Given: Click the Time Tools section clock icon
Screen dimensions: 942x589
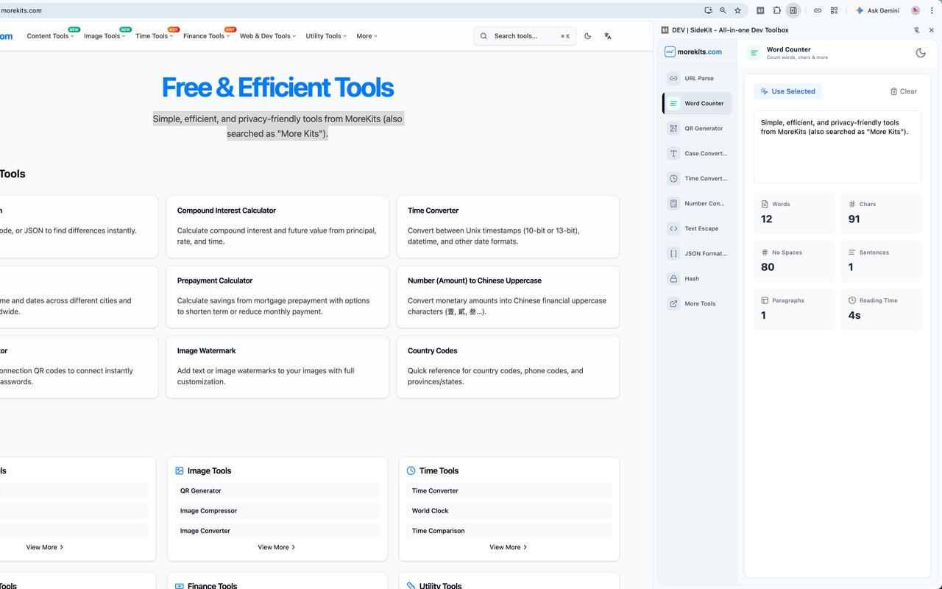Looking at the screenshot, I should (x=411, y=470).
